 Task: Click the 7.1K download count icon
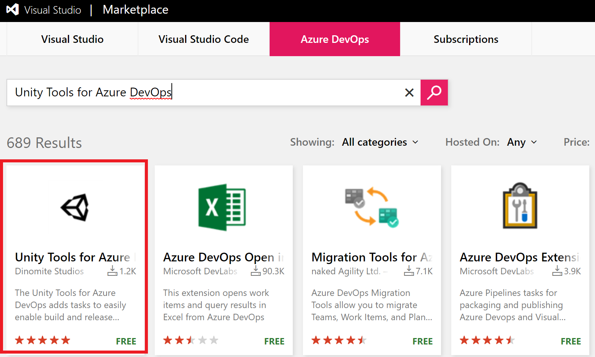[x=409, y=271]
